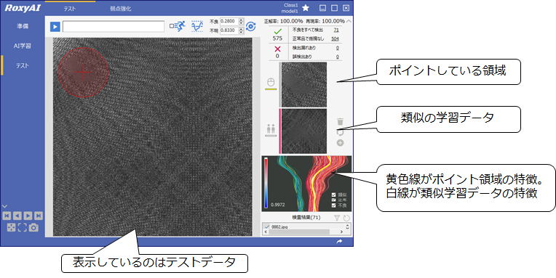Click the fit-to-screen bracket icon
The height and width of the screenshot is (278, 556).
pos(23,227)
